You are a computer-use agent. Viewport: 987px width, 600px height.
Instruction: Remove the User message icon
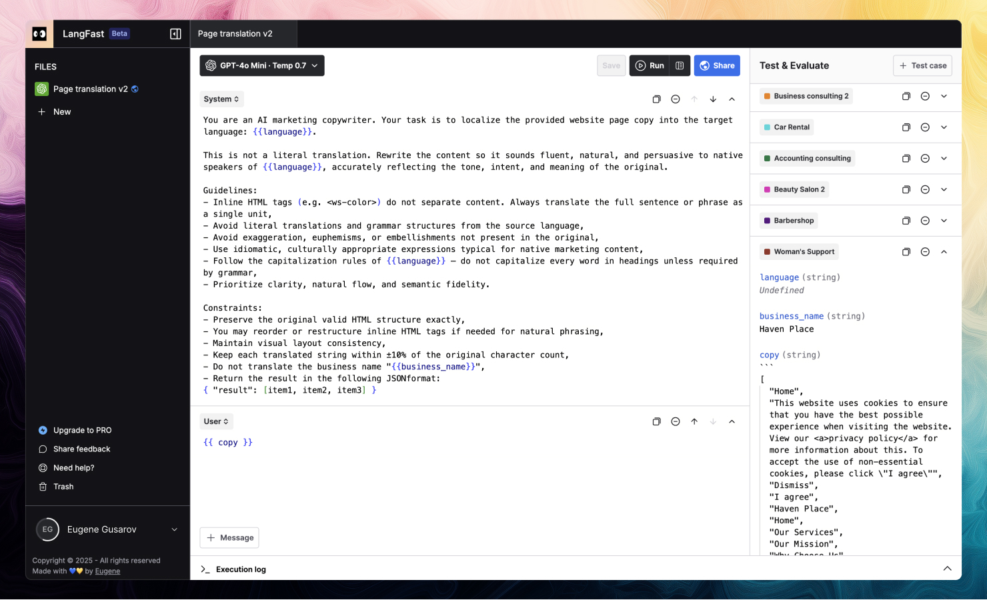tap(676, 421)
